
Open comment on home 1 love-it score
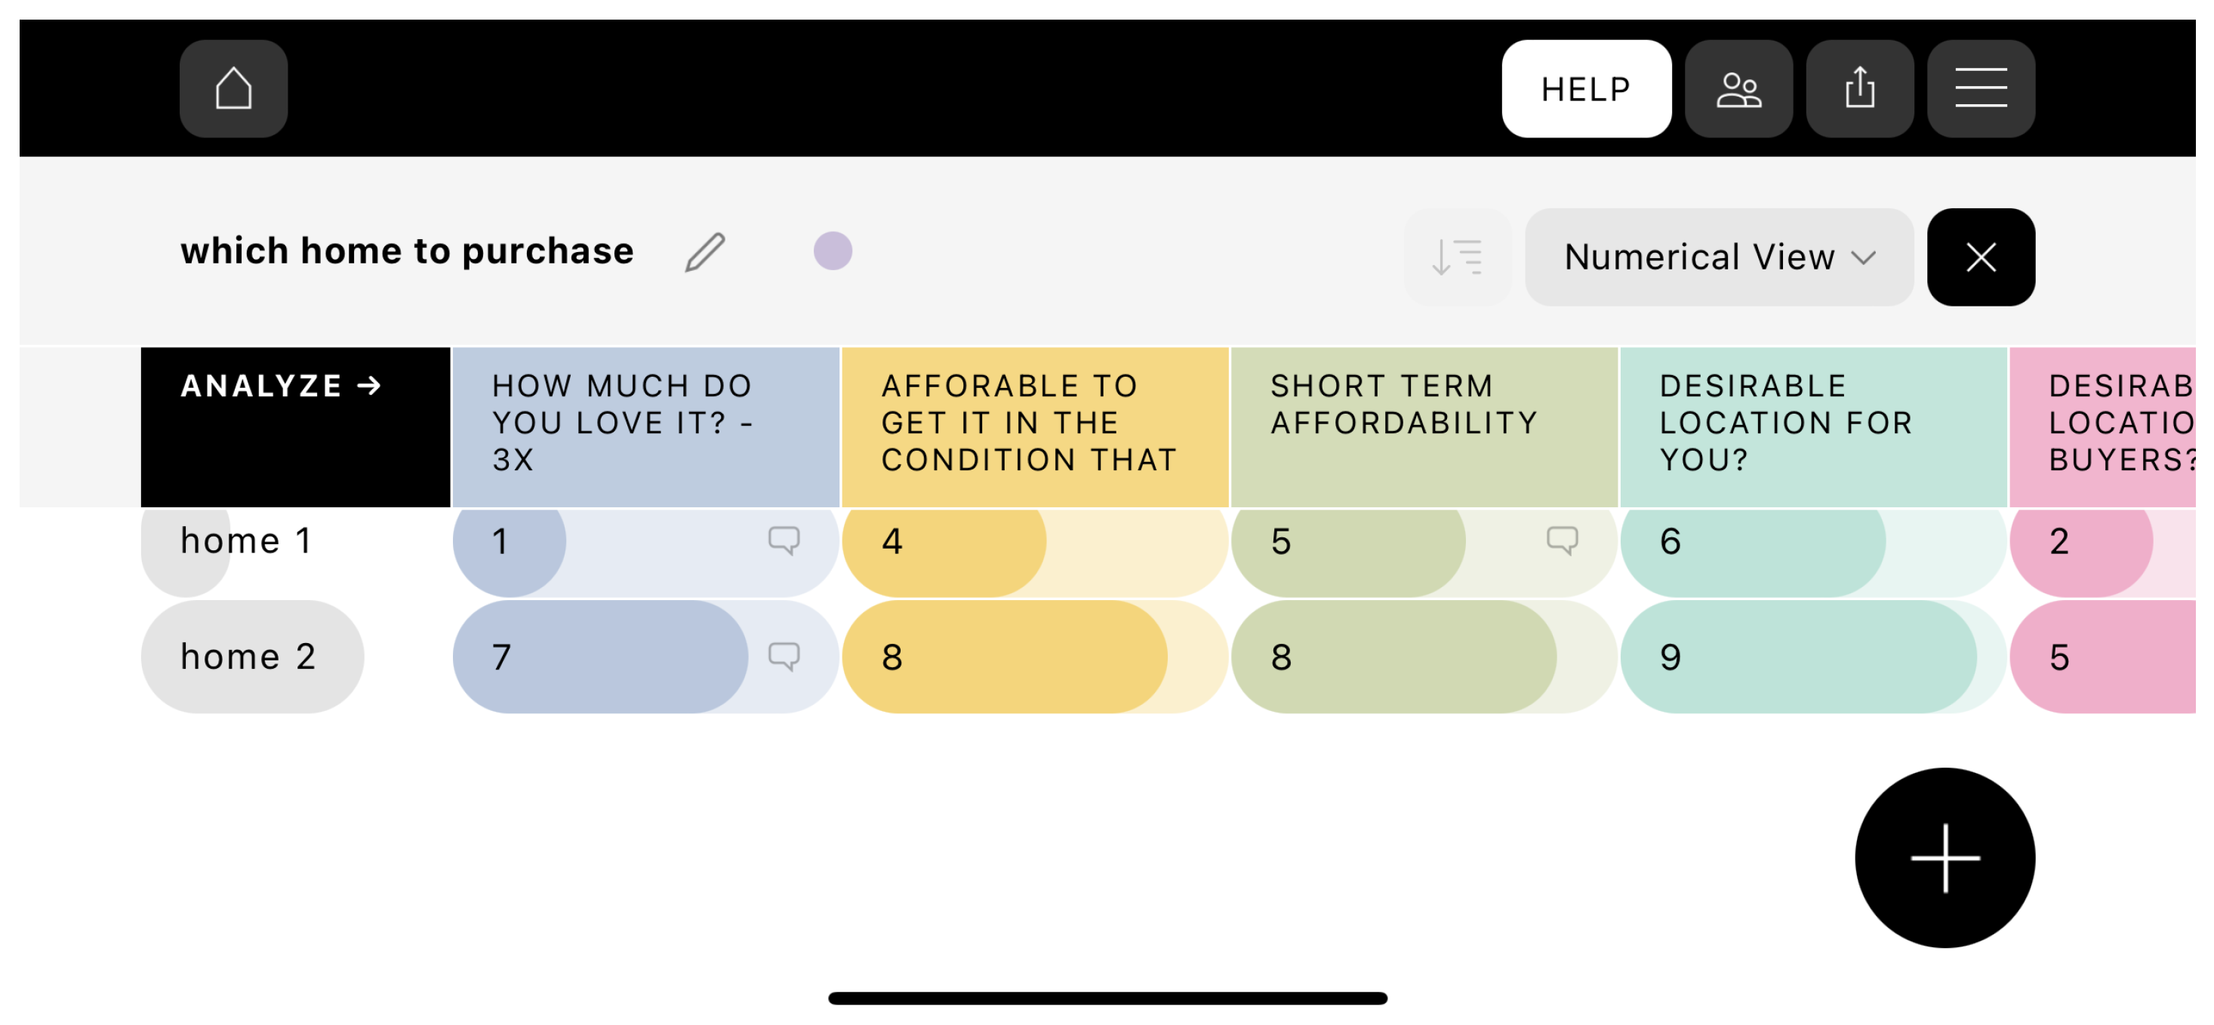pos(784,540)
